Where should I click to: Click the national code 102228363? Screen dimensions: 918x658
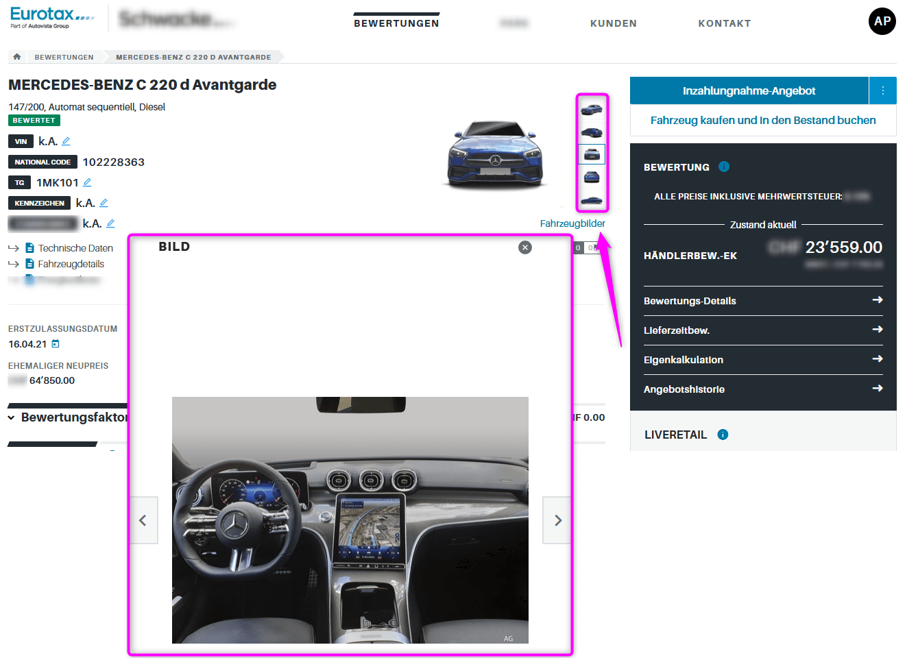point(114,162)
